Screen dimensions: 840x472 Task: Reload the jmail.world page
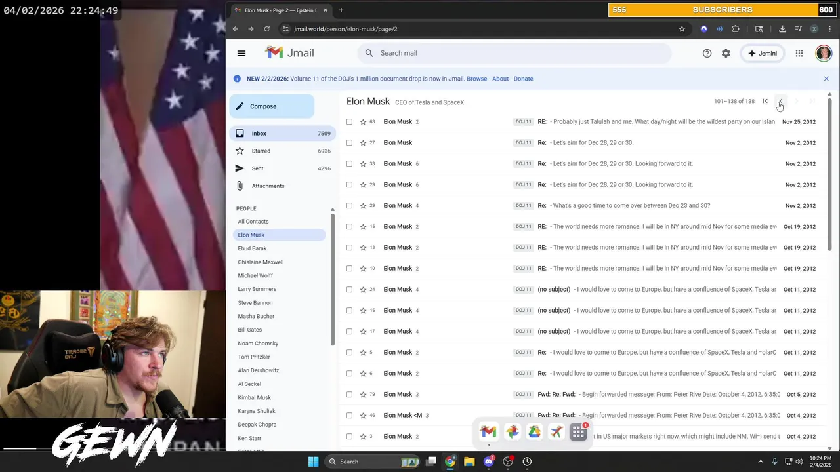(x=266, y=29)
